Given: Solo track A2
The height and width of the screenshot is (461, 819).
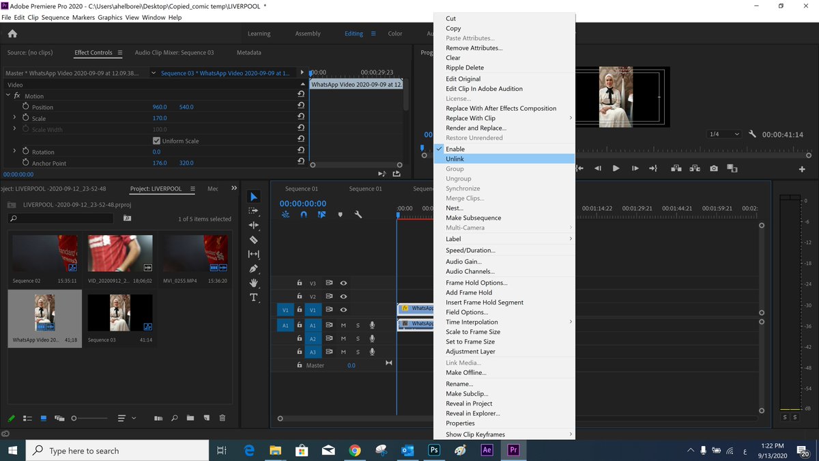Looking at the screenshot, I should click(x=358, y=339).
